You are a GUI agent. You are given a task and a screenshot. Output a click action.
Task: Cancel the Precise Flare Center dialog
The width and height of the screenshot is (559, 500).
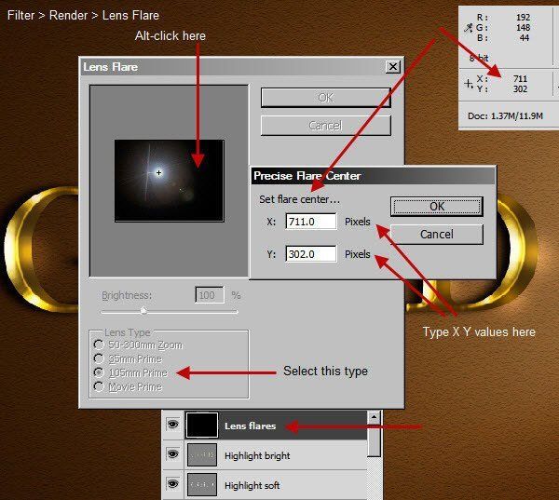click(x=436, y=234)
